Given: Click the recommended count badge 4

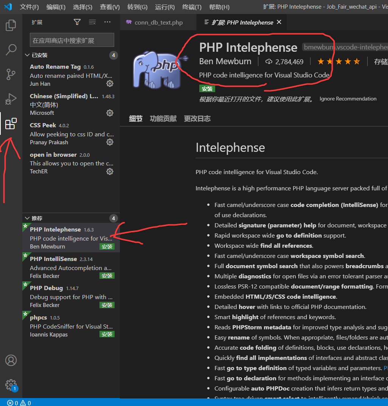Looking at the screenshot, I should (113, 218).
